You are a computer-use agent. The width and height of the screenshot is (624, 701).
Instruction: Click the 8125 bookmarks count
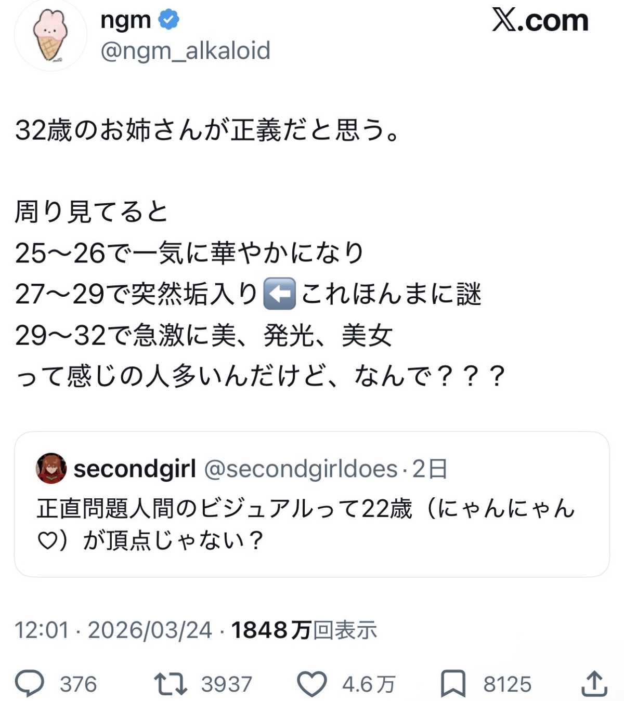[x=507, y=684]
